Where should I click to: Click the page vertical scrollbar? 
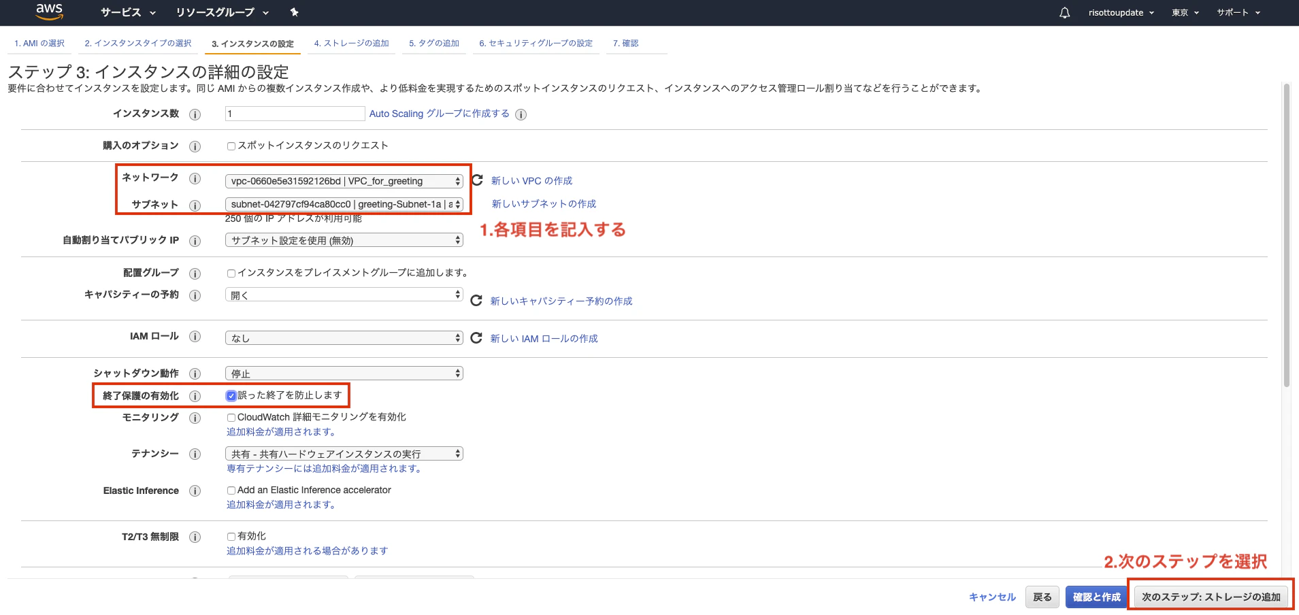(x=1286, y=235)
